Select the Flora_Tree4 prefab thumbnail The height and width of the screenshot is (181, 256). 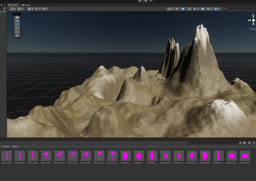(7, 156)
